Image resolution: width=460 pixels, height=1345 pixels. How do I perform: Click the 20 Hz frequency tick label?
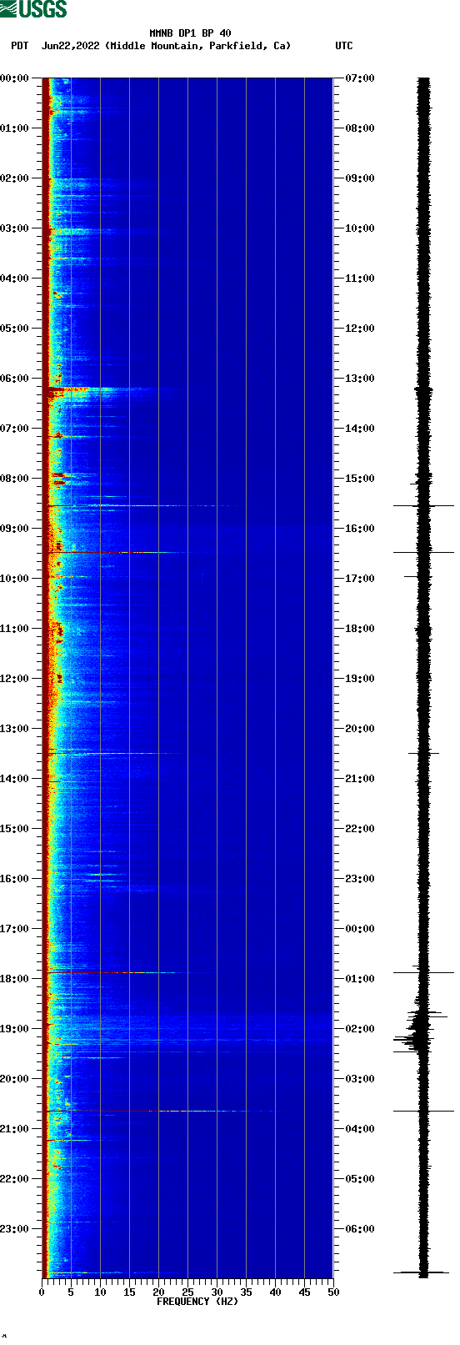point(158,1292)
